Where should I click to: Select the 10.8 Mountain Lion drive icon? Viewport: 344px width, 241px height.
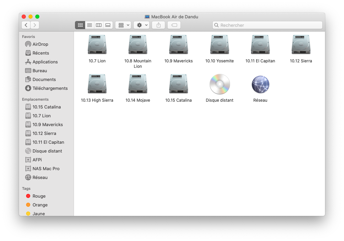point(138,44)
